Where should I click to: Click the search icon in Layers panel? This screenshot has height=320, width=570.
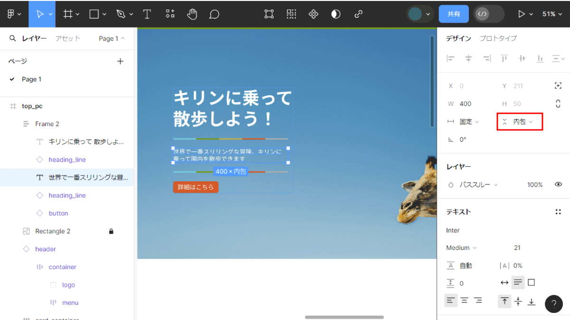click(13, 38)
